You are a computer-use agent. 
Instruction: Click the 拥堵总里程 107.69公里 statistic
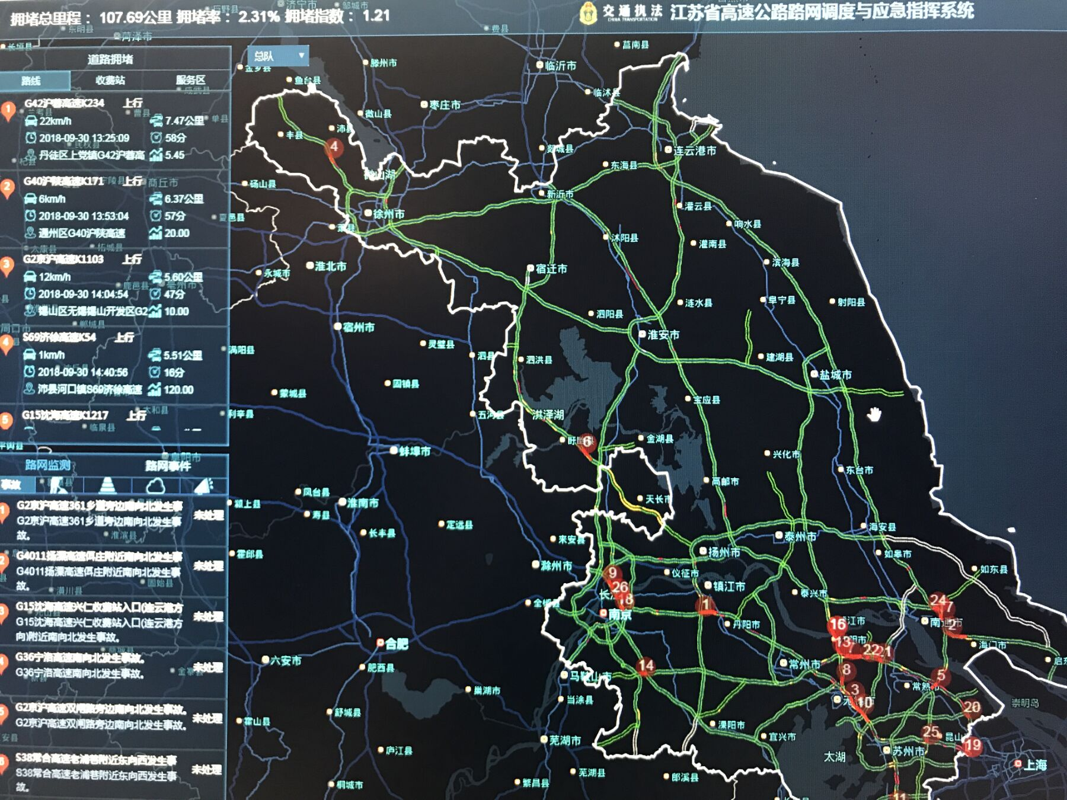click(90, 18)
